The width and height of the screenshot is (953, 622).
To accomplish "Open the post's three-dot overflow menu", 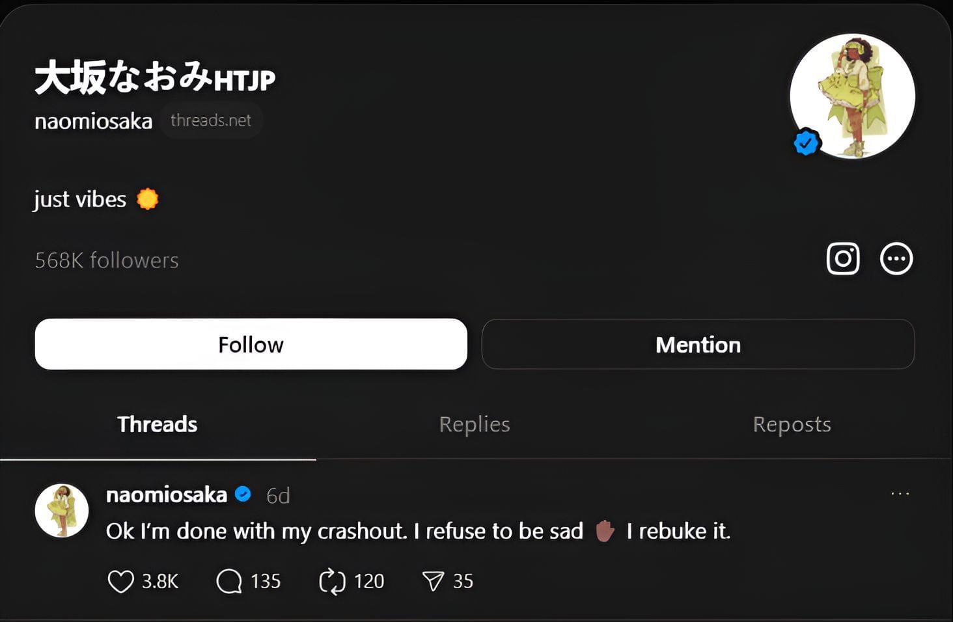I will [x=900, y=494].
